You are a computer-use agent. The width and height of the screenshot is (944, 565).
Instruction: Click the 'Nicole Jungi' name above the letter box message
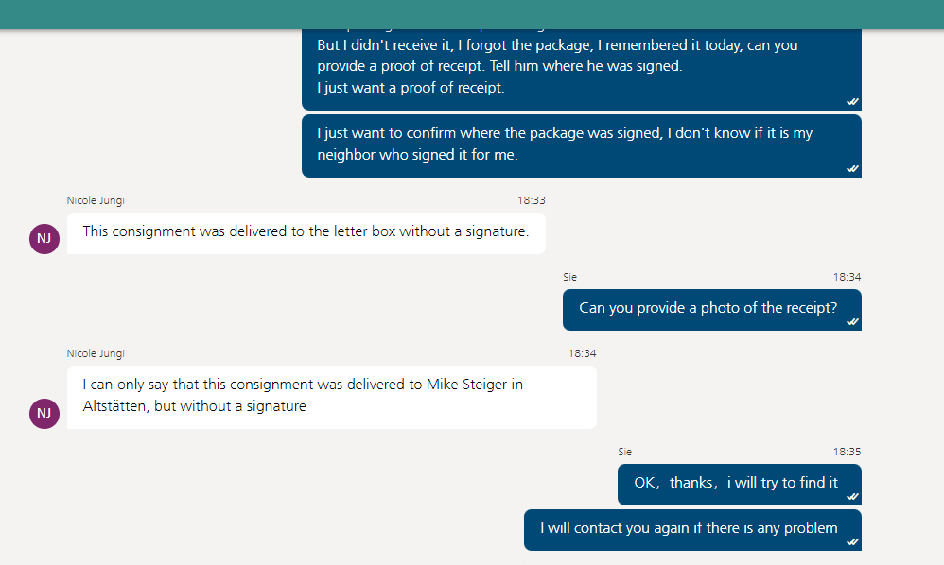[96, 200]
